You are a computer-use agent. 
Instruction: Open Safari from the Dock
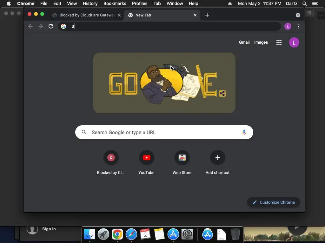pyautogui.click(x=131, y=234)
